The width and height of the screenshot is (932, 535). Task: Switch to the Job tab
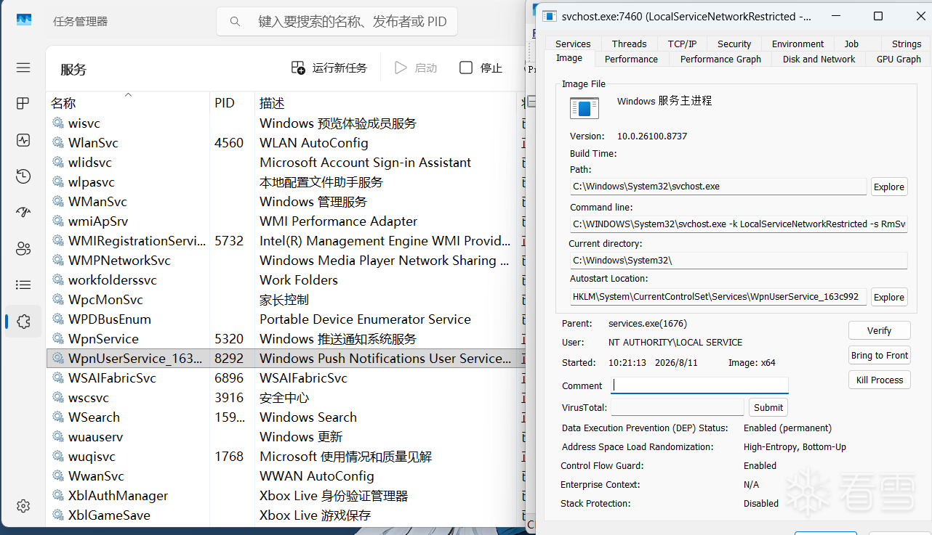[851, 44]
